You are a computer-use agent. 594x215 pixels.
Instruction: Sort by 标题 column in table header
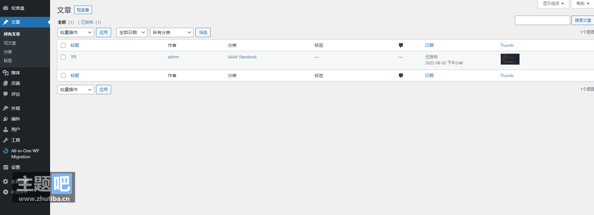click(x=75, y=45)
